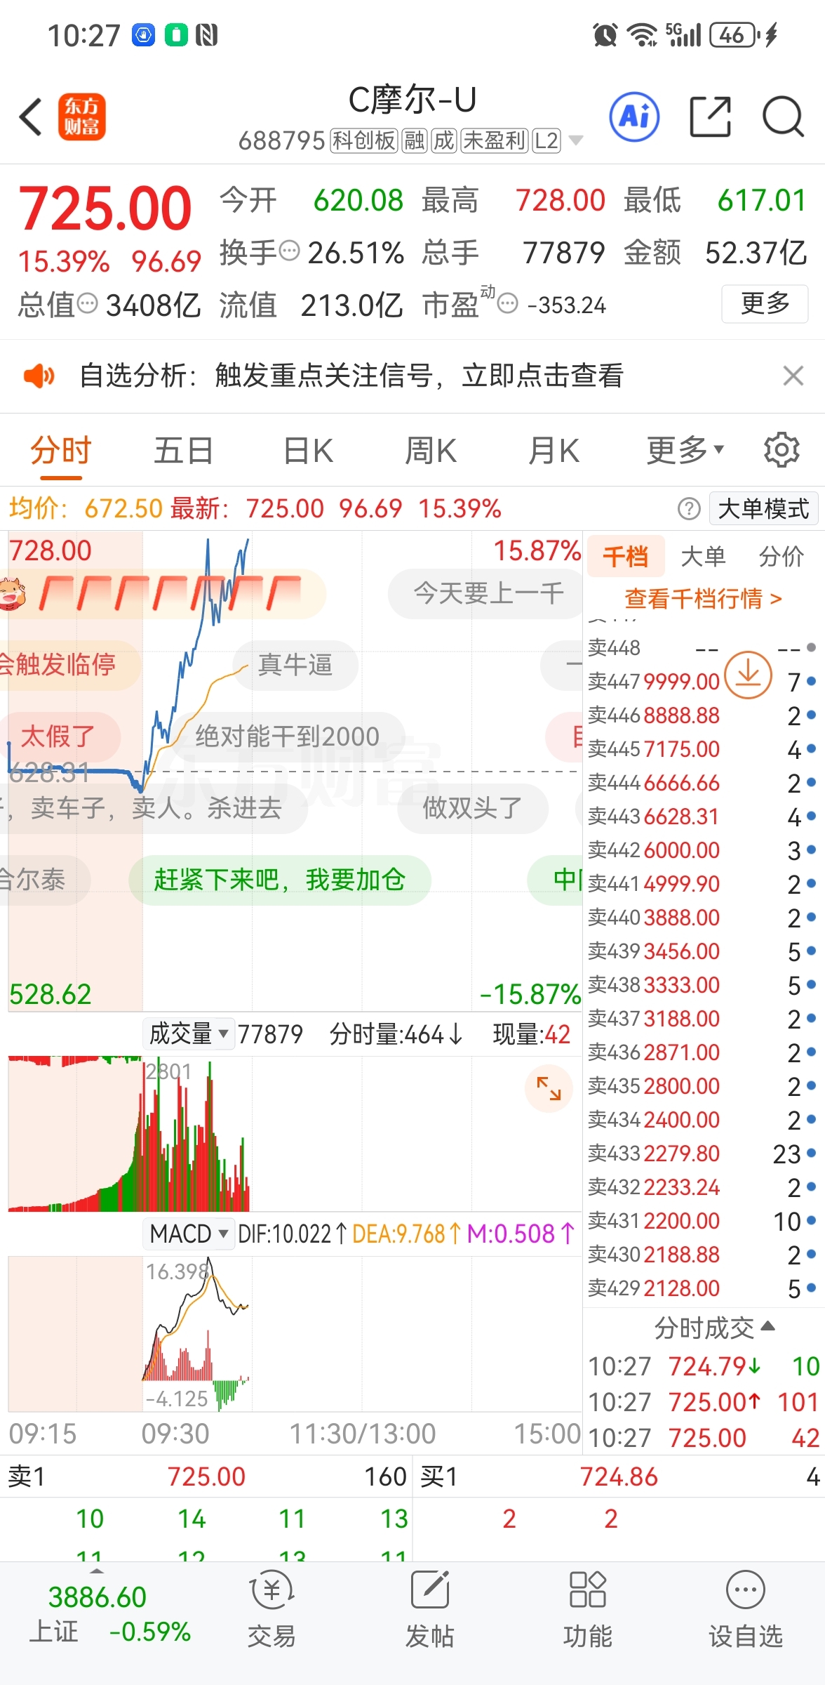
Task: Tap the 换手 info circle icon
Action: point(289,251)
